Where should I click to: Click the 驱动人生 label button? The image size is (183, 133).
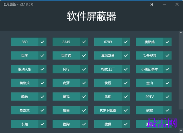pos(25,69)
